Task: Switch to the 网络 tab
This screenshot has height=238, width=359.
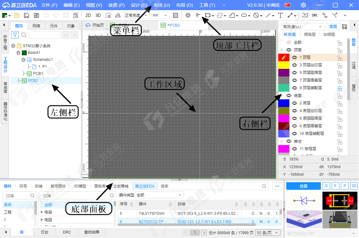Action: (x=36, y=26)
